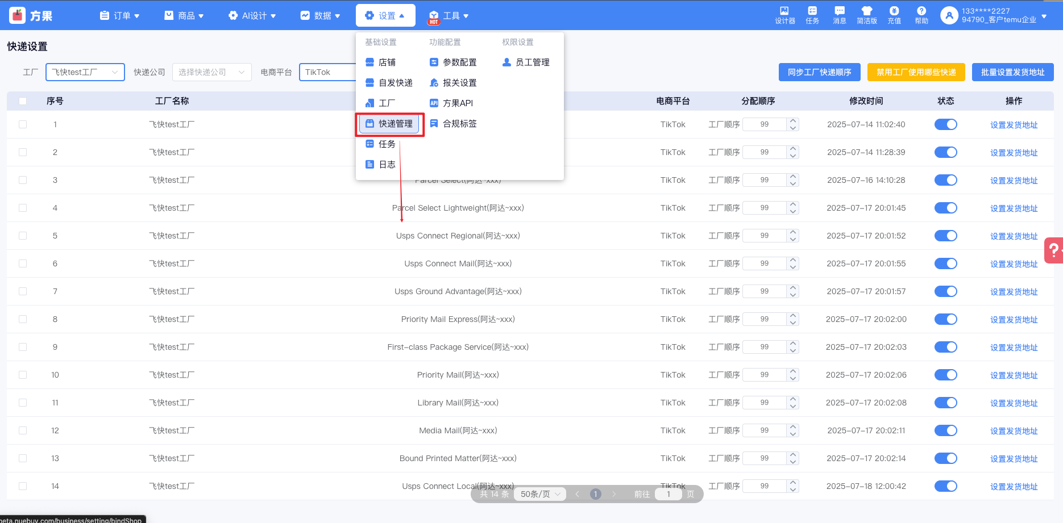Click the 消息 messages icon

tap(839, 15)
